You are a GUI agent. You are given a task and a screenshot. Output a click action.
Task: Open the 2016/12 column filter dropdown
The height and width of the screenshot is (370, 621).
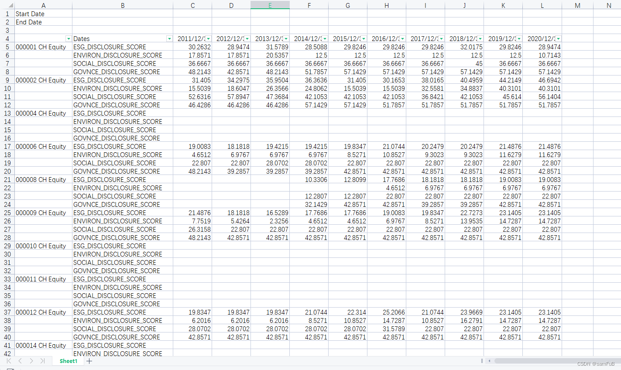coord(402,39)
